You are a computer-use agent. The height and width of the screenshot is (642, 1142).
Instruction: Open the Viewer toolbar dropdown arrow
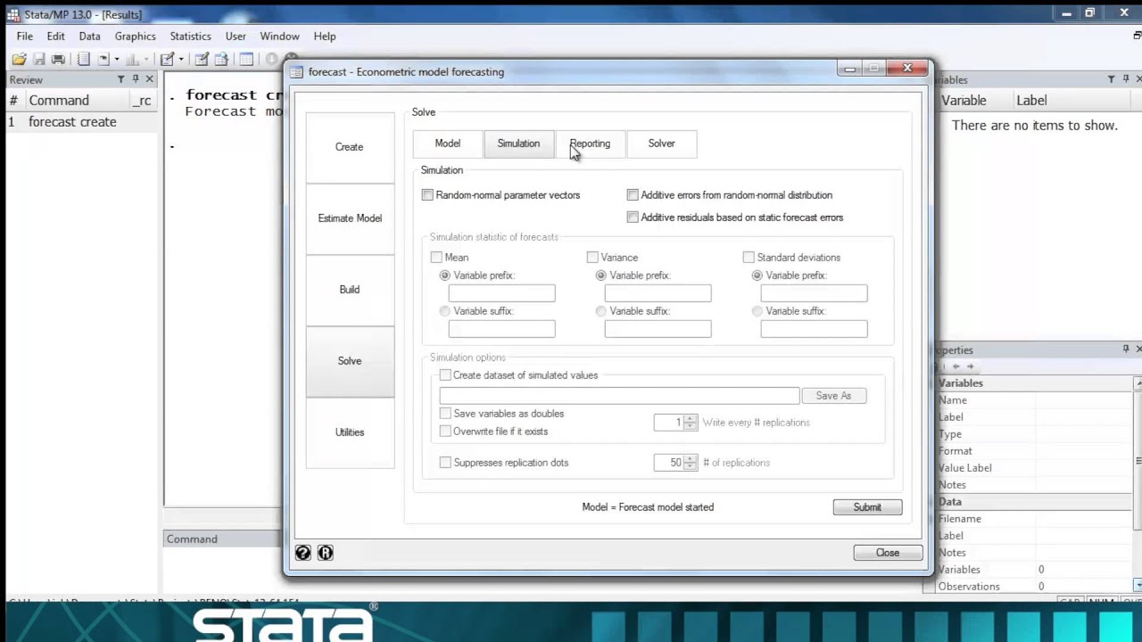pyautogui.click(x=116, y=60)
